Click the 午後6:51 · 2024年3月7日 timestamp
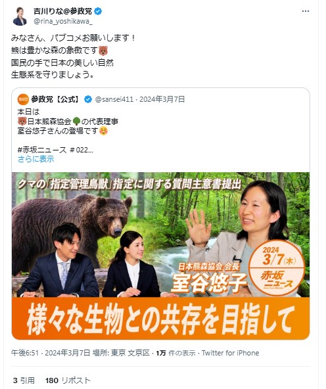 [x=51, y=353]
